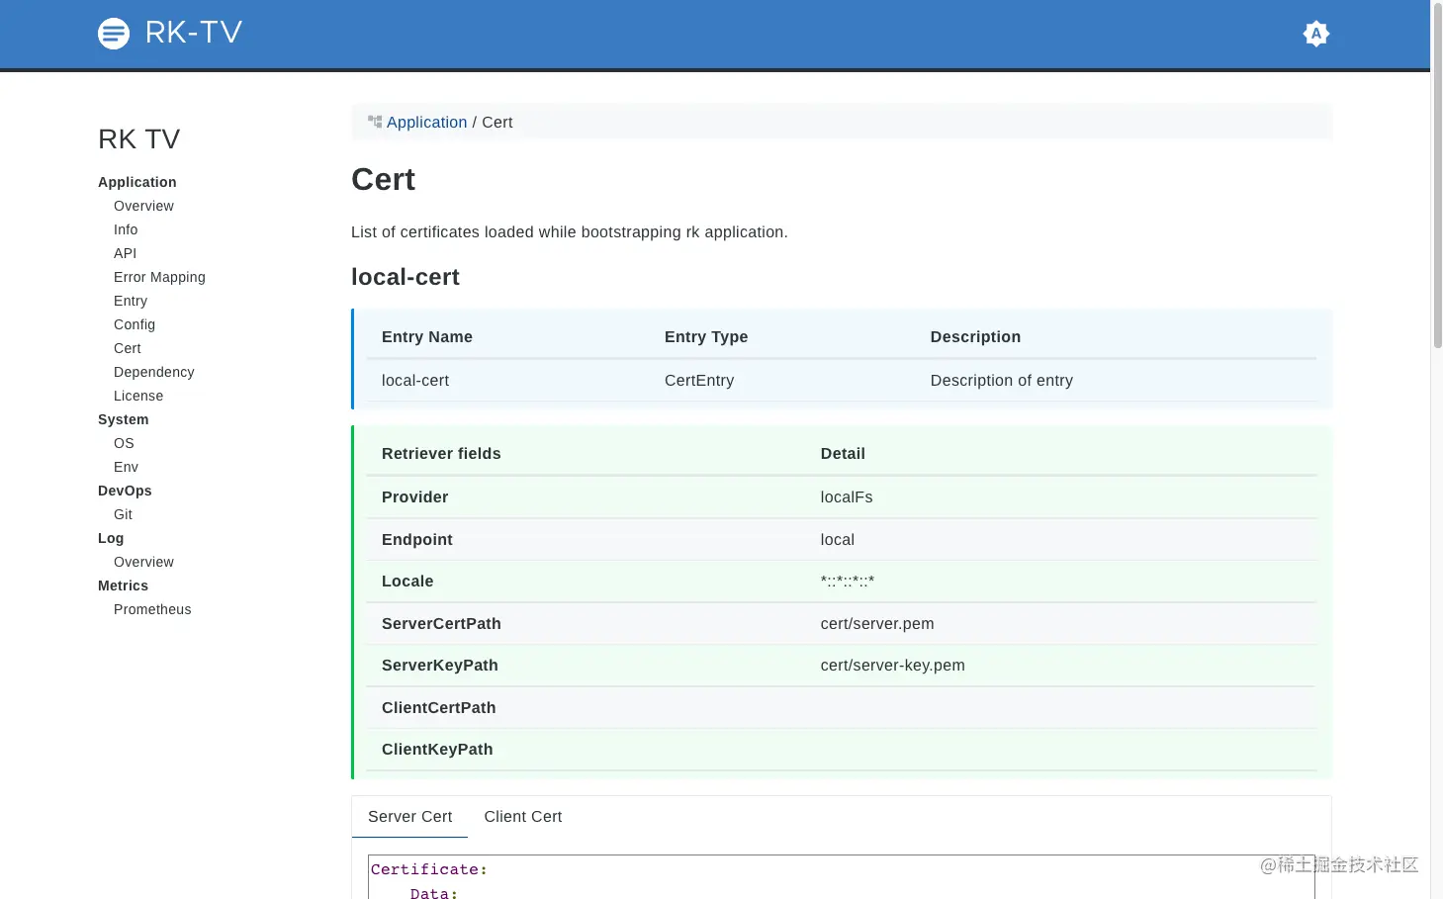
Task: Click the 'Certificate:' code text
Action: [x=428, y=869]
